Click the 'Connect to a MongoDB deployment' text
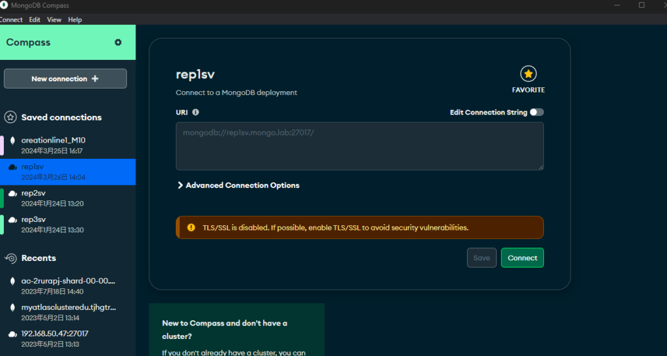Viewport: 667px width, 356px height. coord(236,92)
